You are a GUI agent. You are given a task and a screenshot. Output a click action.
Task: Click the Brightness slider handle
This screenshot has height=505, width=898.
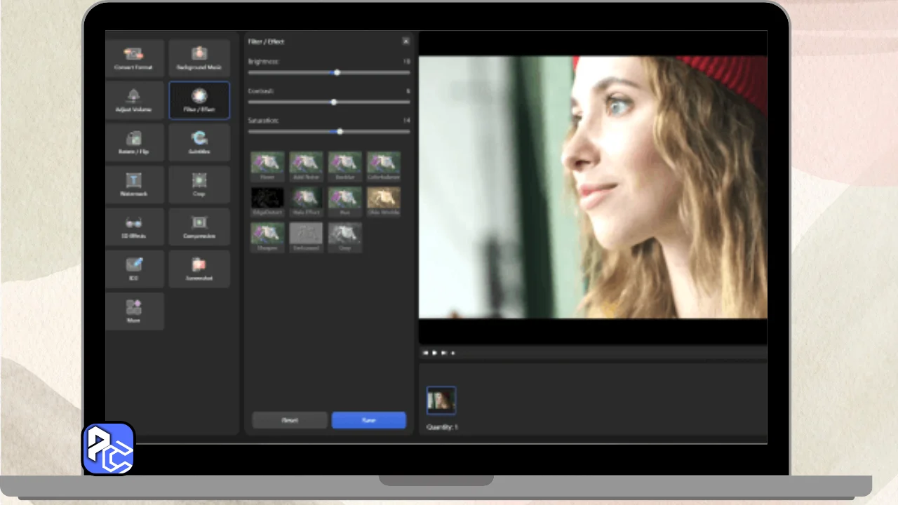(x=337, y=72)
